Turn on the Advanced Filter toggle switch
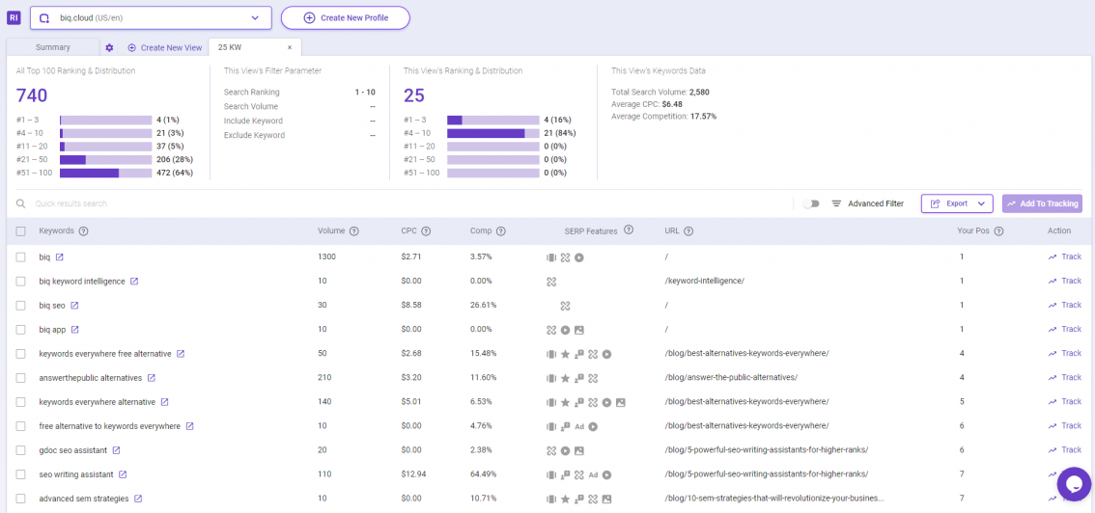The width and height of the screenshot is (1095, 513). (811, 203)
